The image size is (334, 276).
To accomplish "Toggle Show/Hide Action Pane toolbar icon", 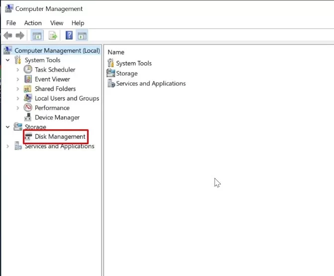I will (82, 35).
